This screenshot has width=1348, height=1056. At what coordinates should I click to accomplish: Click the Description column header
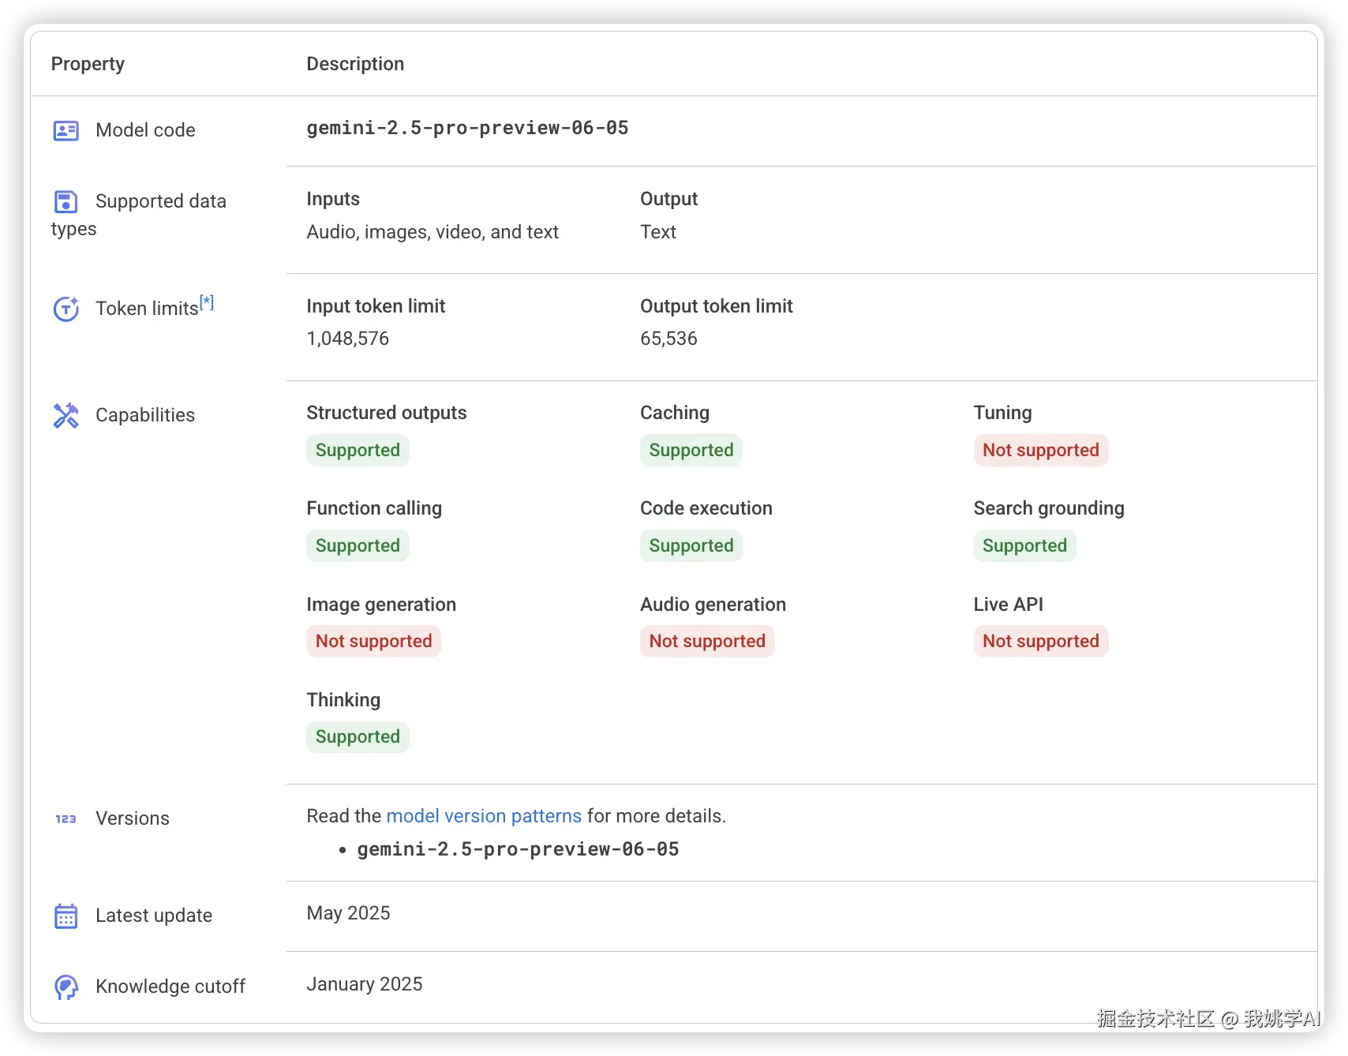coord(355,64)
